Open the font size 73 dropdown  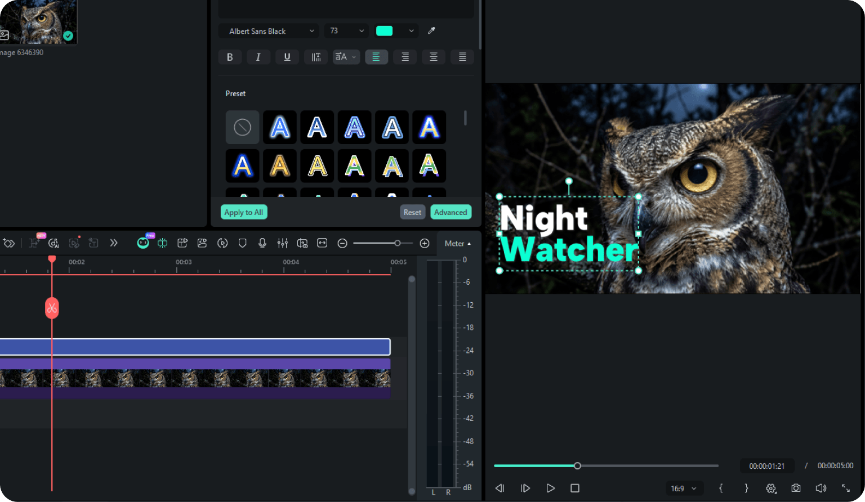[346, 31]
